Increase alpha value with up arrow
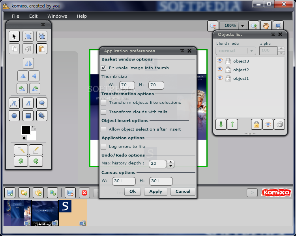 281,48
